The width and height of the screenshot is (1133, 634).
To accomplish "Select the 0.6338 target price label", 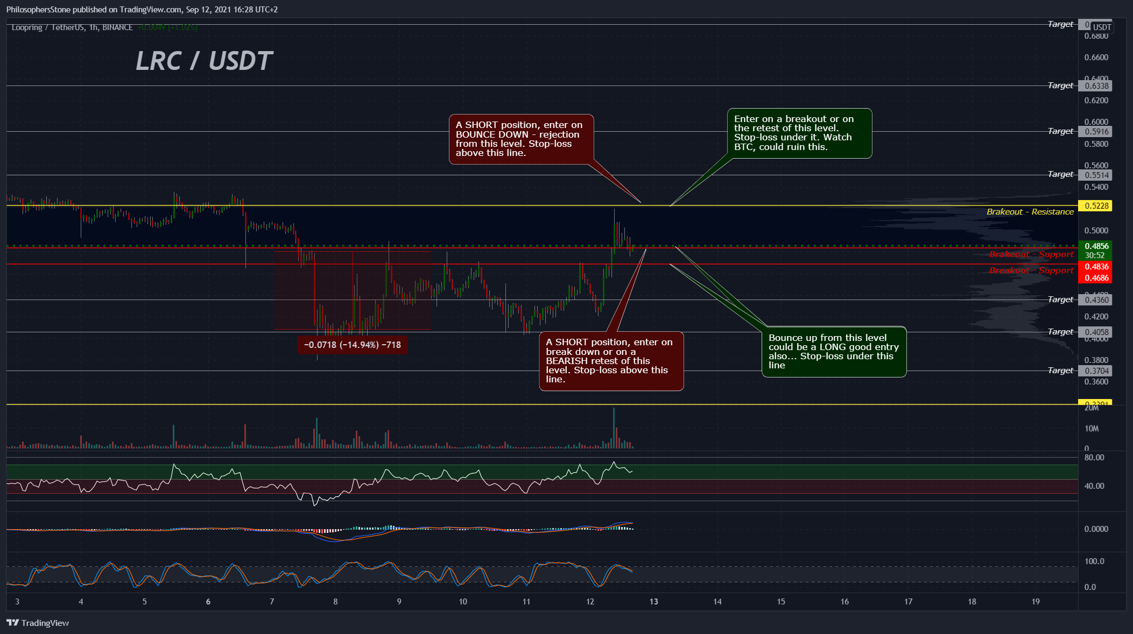I will pyautogui.click(x=1096, y=86).
